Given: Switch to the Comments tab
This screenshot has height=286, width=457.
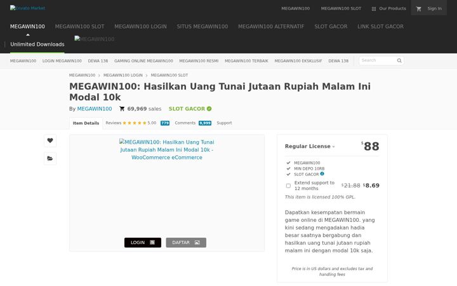Looking at the screenshot, I should 185,123.
